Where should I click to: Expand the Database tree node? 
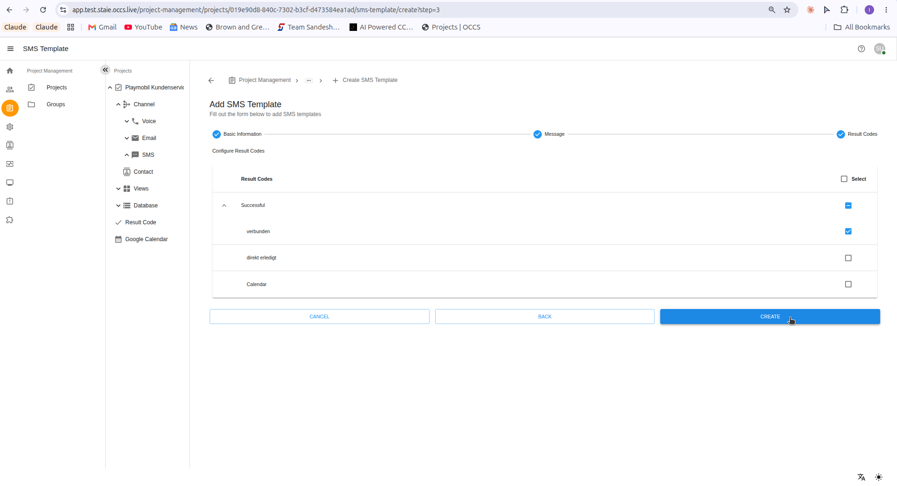click(x=118, y=206)
